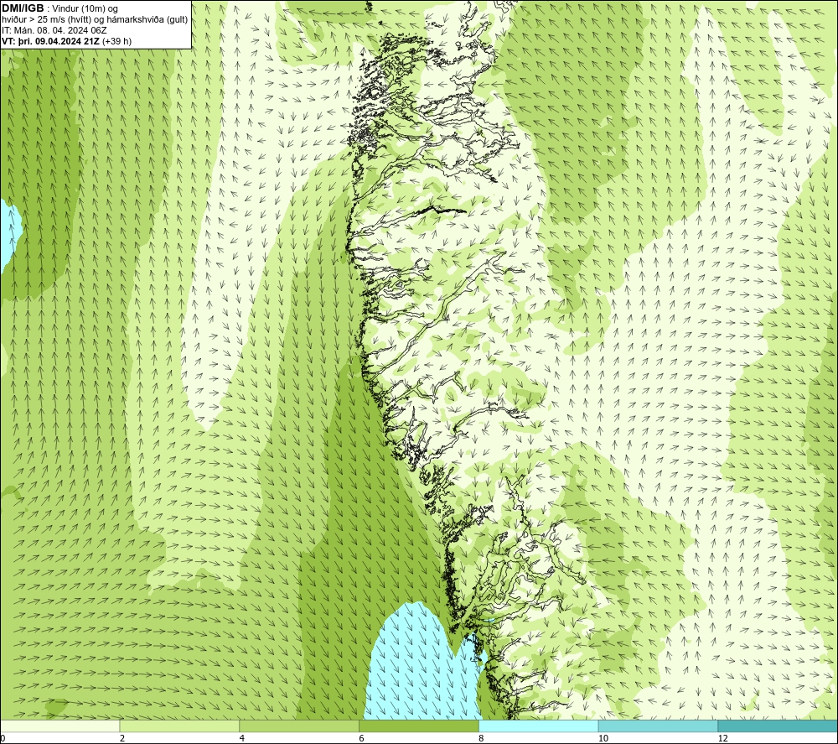Click the legend label '10'

coord(603,738)
